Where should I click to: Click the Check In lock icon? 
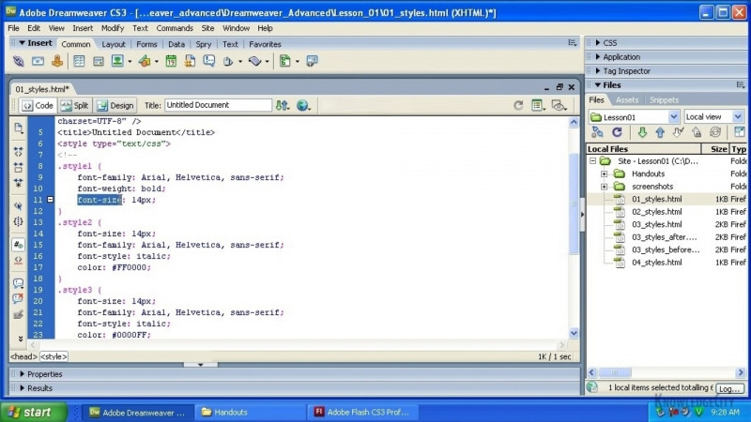point(697,132)
